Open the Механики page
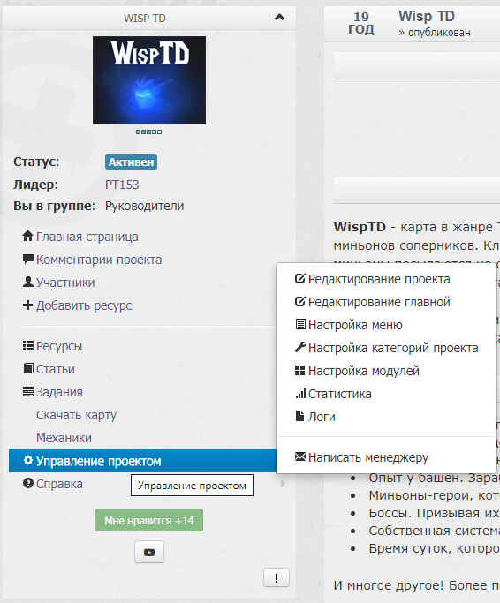The width and height of the screenshot is (500, 603). pos(64,438)
